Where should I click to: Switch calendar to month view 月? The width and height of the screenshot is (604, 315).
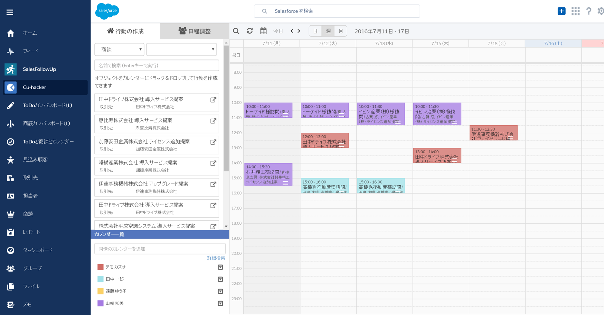pos(341,31)
